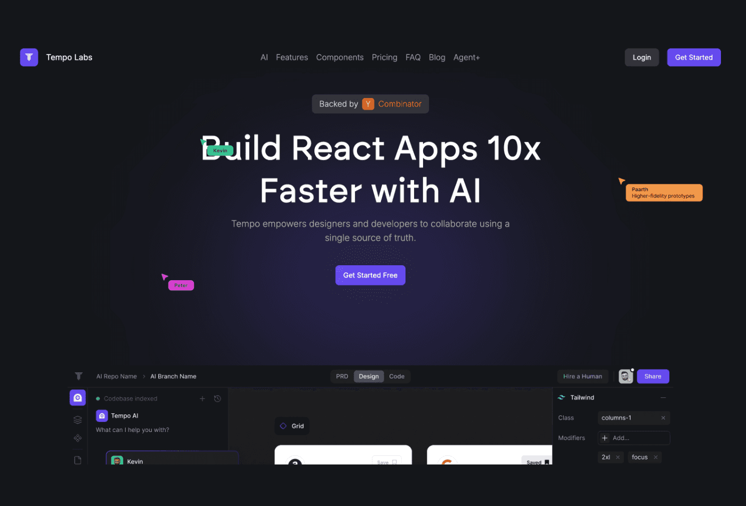Click the plus icon in Modifiers field
Screen dimensions: 746x506
(605, 438)
